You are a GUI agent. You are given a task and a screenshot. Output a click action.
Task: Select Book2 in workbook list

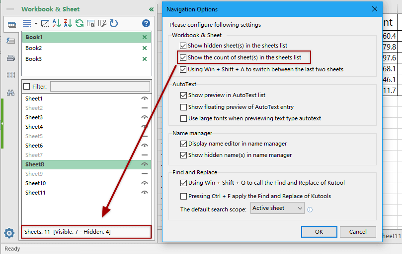[x=86, y=48]
